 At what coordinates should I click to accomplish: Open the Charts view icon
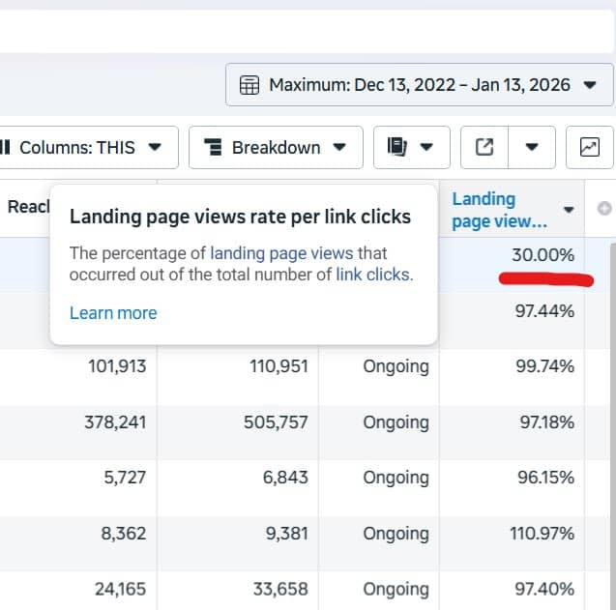click(x=589, y=148)
